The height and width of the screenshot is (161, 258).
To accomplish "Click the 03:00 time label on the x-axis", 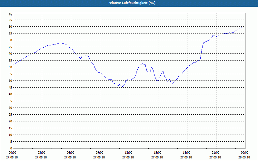I will [x=42, y=153].
